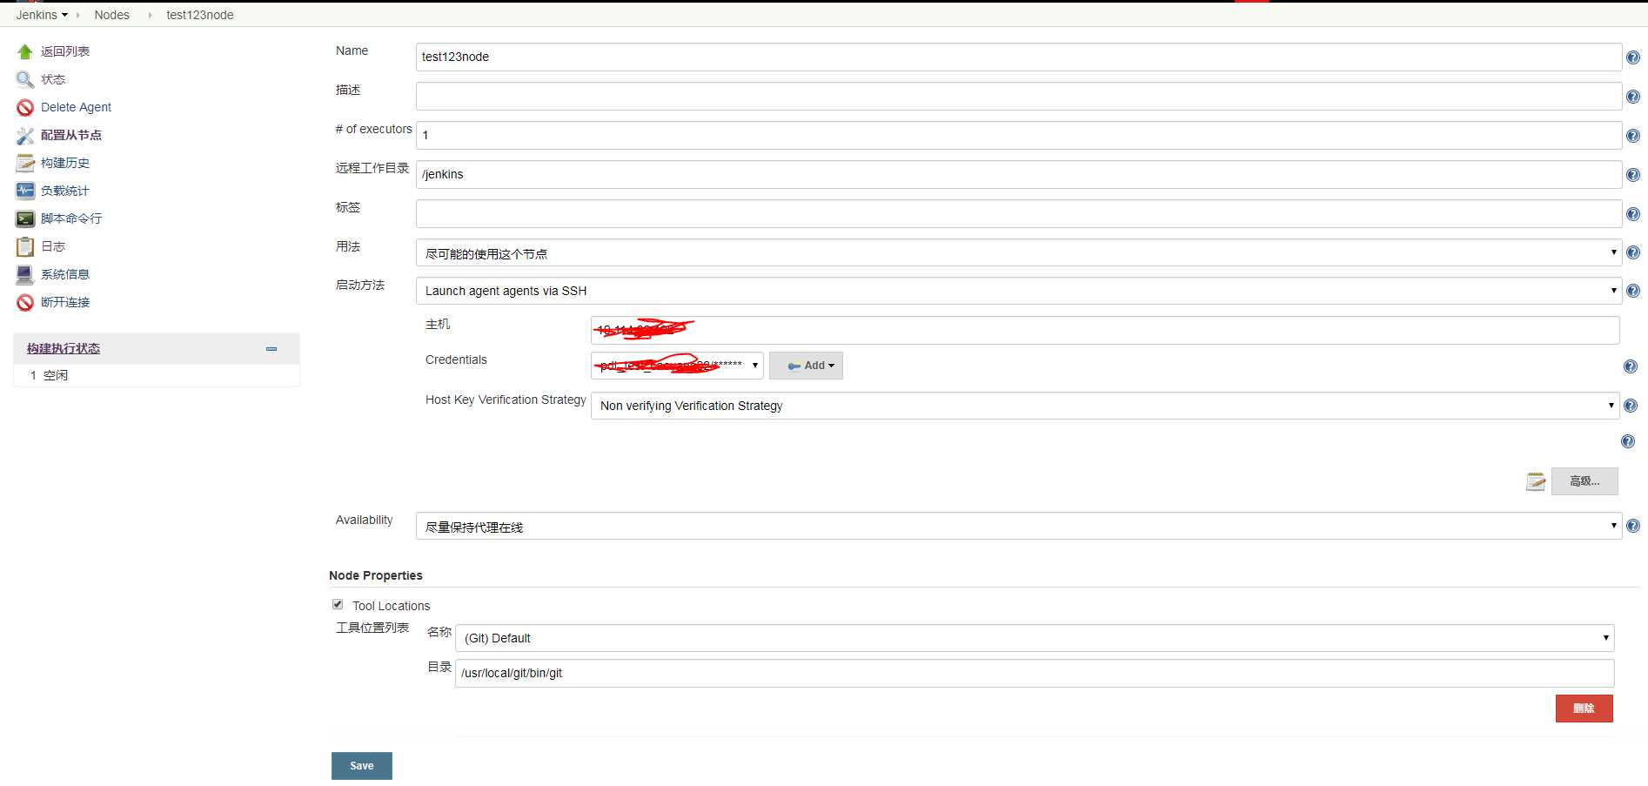Collapse the 构建执行状态 panel
The height and width of the screenshot is (786, 1648).
[271, 348]
